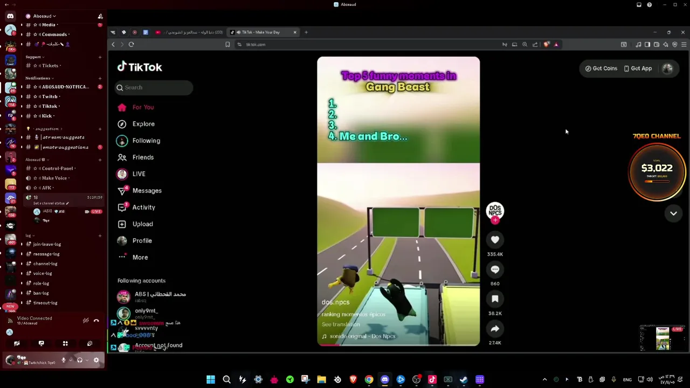Open the dos.npcs author name link

point(335,302)
